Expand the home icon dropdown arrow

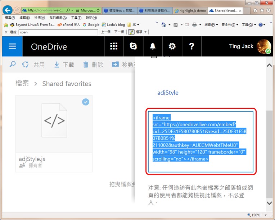point(170,25)
